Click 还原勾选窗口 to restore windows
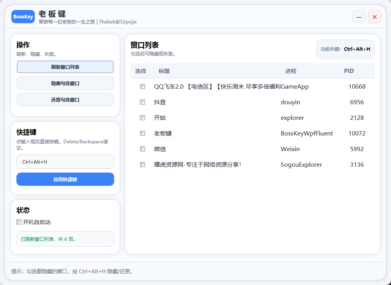The width and height of the screenshot is (391, 285). (65, 100)
